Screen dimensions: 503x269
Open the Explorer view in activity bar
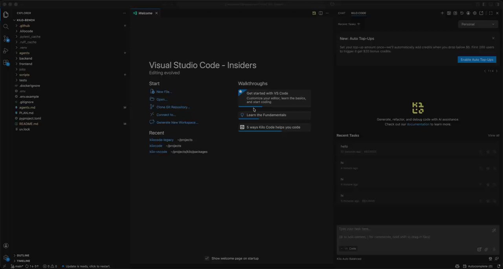pos(6,15)
